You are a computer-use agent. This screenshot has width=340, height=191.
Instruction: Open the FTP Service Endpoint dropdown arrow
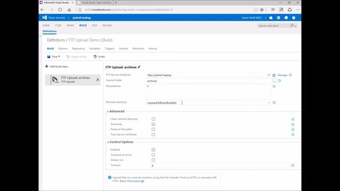[x=269, y=75]
